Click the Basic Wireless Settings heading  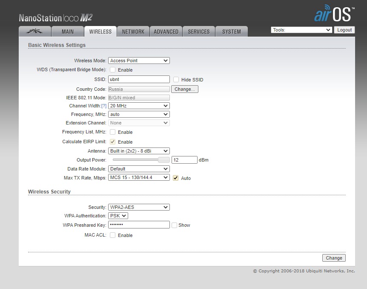(57, 45)
